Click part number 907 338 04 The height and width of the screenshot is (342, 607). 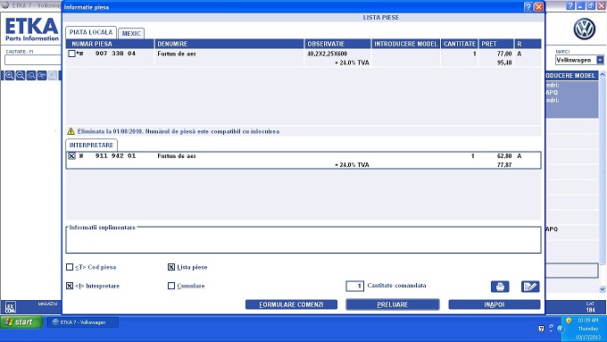tap(115, 54)
